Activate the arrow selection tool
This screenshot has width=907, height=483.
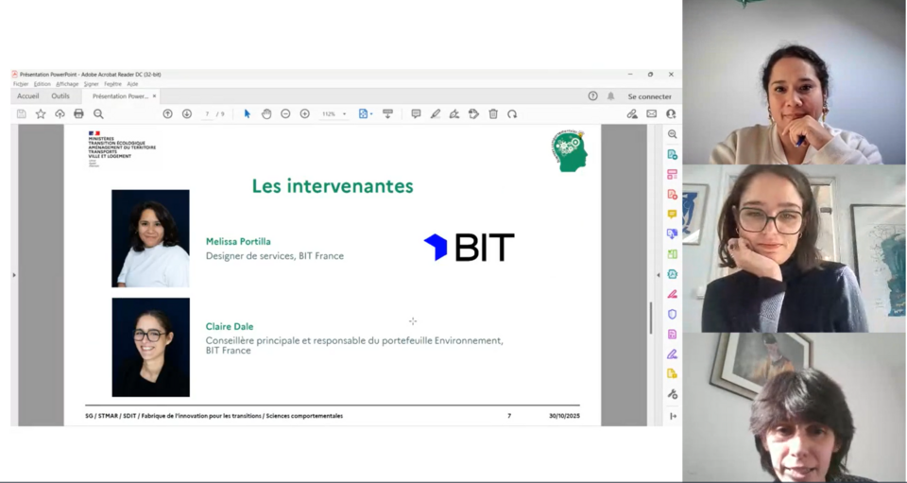click(x=248, y=113)
